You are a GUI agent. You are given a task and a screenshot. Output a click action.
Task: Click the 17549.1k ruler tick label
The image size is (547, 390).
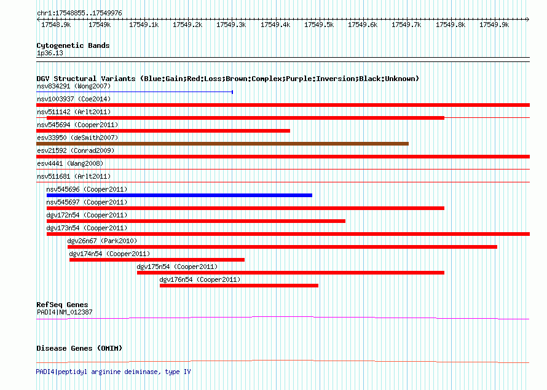tap(144, 25)
